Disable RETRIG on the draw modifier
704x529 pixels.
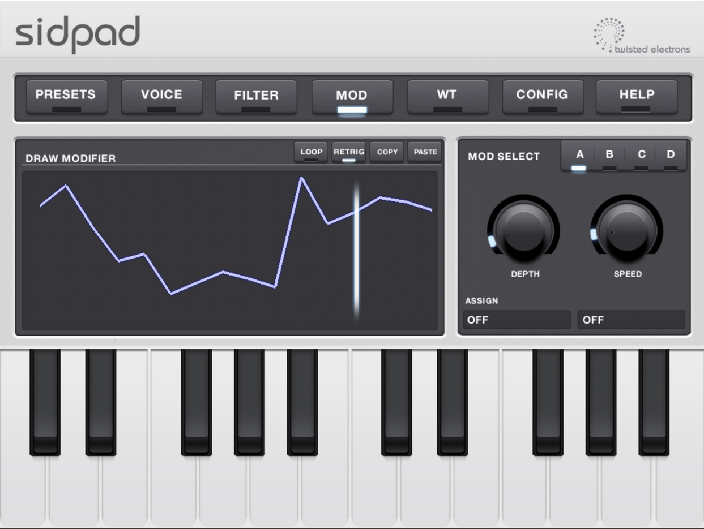coord(349,152)
